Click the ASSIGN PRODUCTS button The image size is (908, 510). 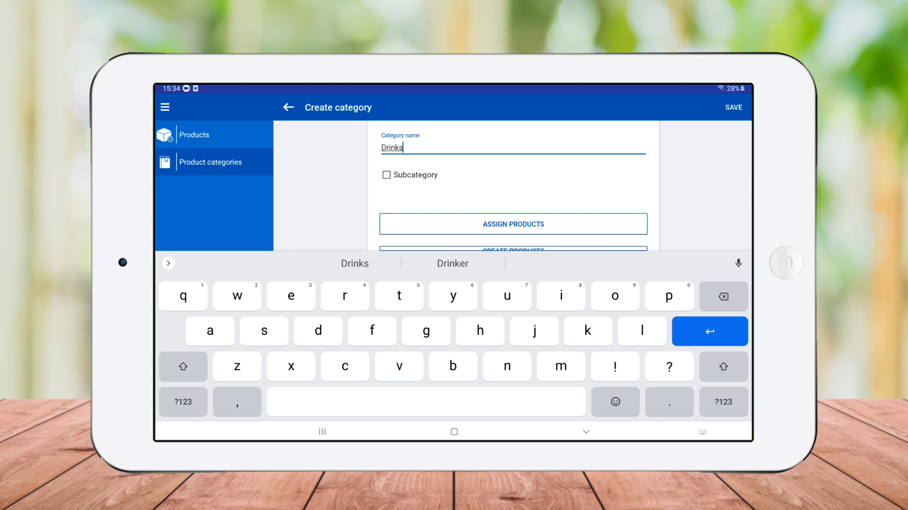pos(513,224)
